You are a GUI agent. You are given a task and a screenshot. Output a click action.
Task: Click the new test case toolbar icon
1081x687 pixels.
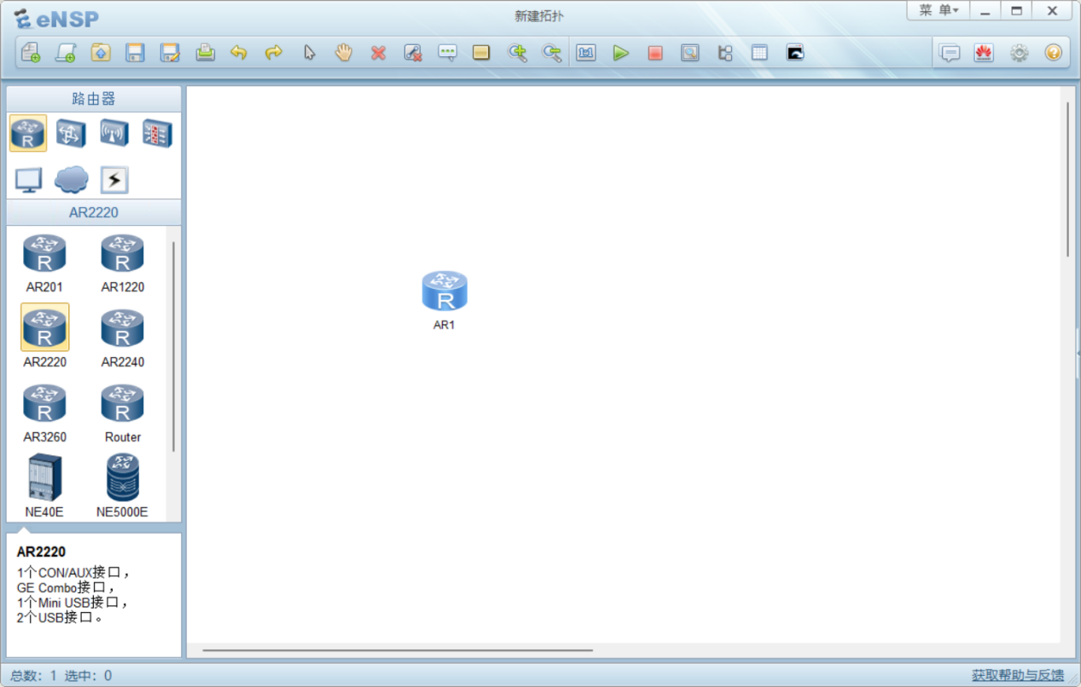tap(66, 53)
